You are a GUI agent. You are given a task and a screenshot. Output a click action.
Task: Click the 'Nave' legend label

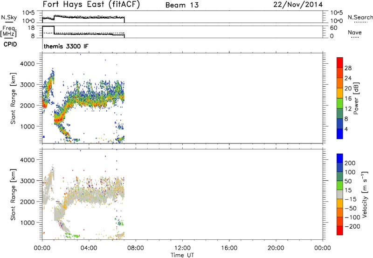pyautogui.click(x=355, y=32)
